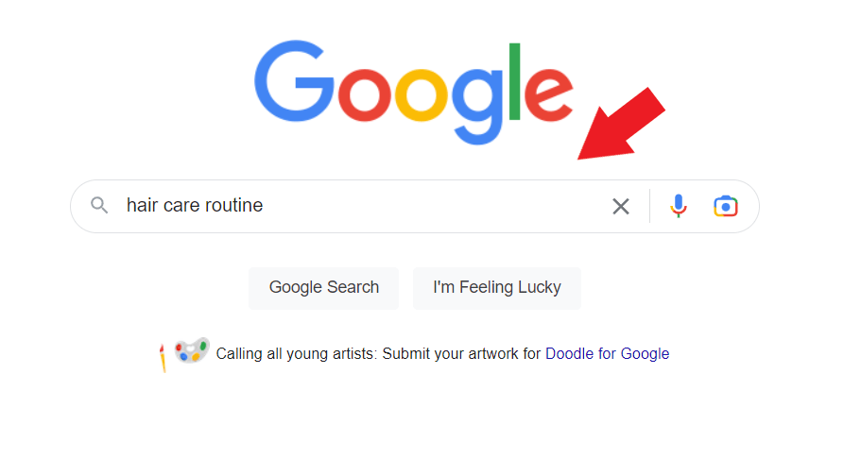Click the paint palette doodle icon
The width and height of the screenshot is (844, 459).
(191, 351)
